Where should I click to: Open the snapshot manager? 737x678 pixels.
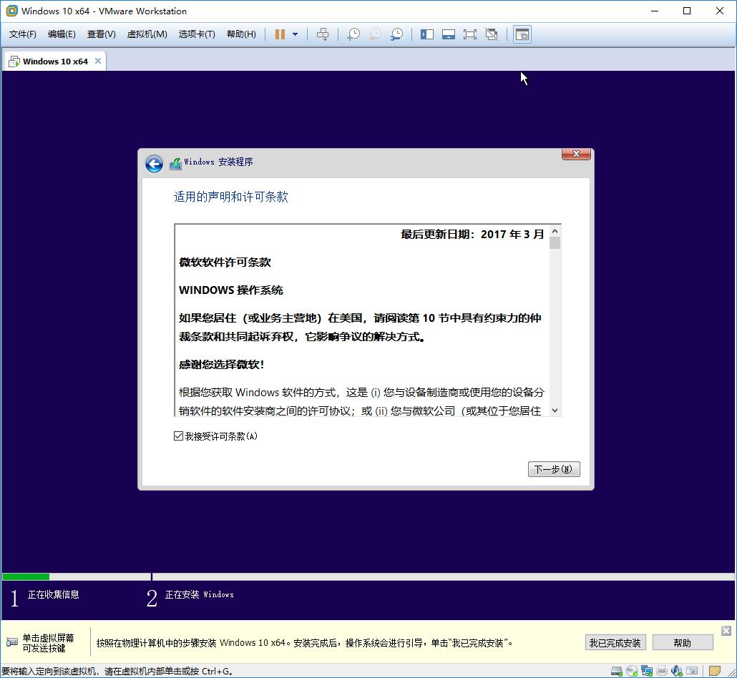[x=397, y=34]
